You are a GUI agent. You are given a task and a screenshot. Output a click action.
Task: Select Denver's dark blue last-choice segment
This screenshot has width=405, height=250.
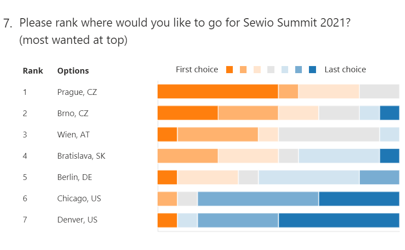coord(339,220)
